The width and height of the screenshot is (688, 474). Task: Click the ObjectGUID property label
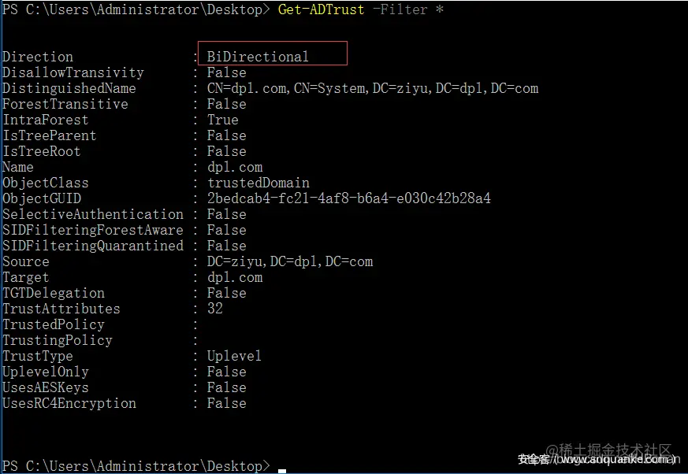(42, 198)
